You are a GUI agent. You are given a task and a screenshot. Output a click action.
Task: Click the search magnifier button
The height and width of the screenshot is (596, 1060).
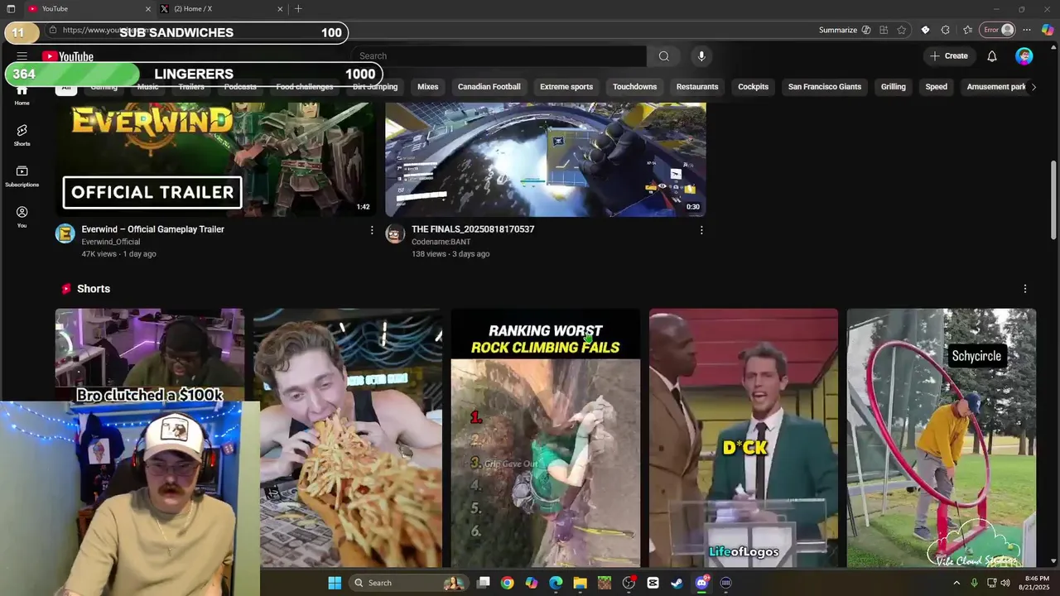point(663,56)
